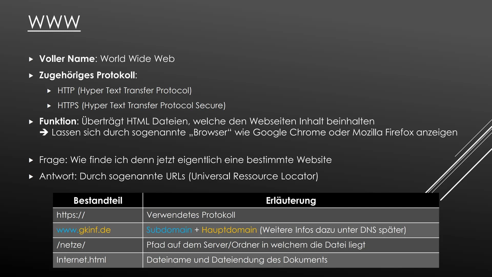Viewport: 492px width, 277px height.
Task: Click the WWW slide title
Action: [x=54, y=22]
